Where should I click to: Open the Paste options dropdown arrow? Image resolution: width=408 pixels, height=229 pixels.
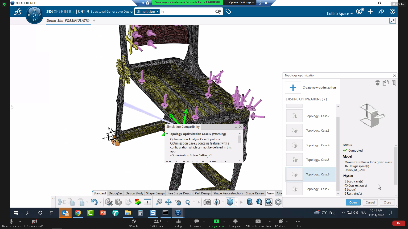pos(87,202)
